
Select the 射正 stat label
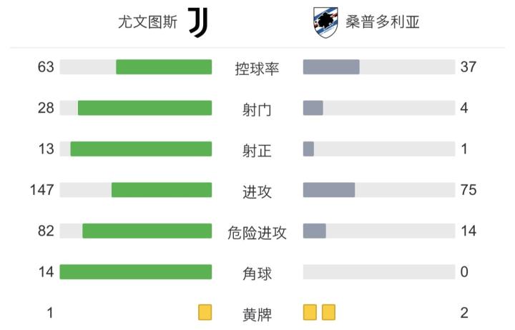coord(257,151)
